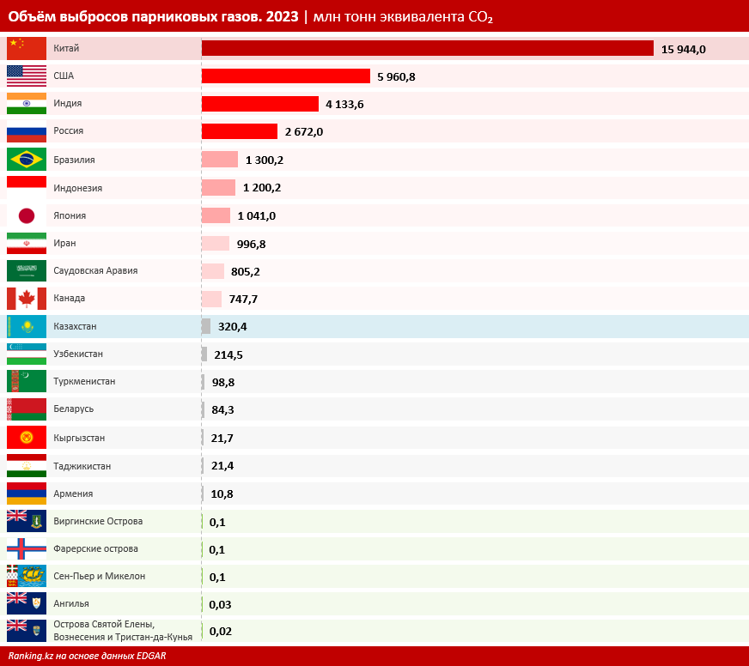Click the 'Казахстан' country label
This screenshot has height=666, width=749.
click(75, 326)
